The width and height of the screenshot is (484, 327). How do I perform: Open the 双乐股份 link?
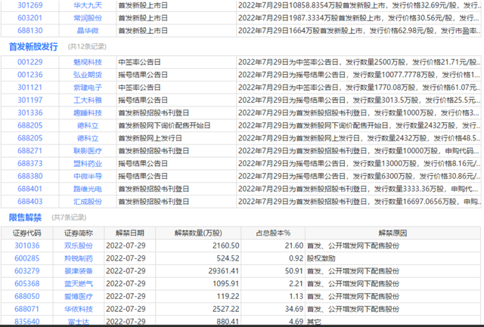point(79,245)
